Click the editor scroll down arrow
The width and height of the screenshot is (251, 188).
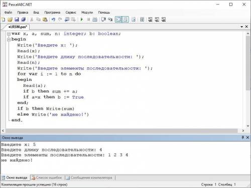coord(248,126)
